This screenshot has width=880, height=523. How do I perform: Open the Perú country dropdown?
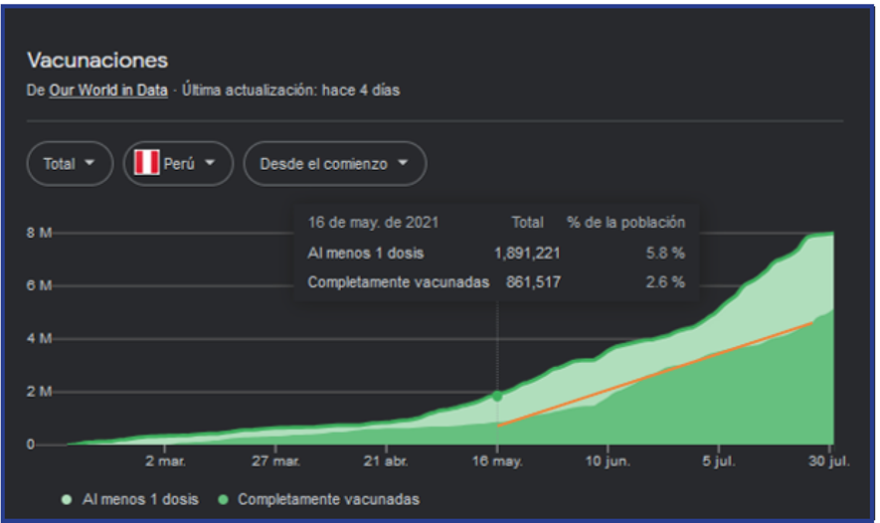[x=177, y=164]
